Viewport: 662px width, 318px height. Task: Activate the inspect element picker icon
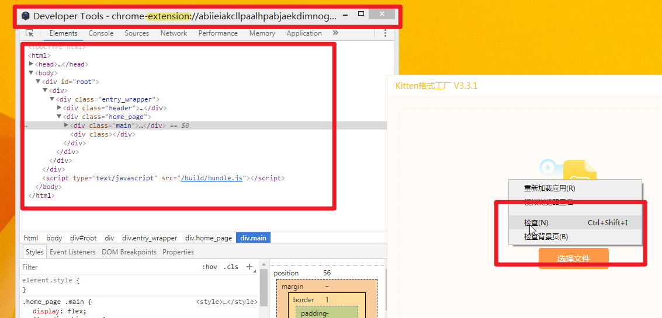point(30,33)
